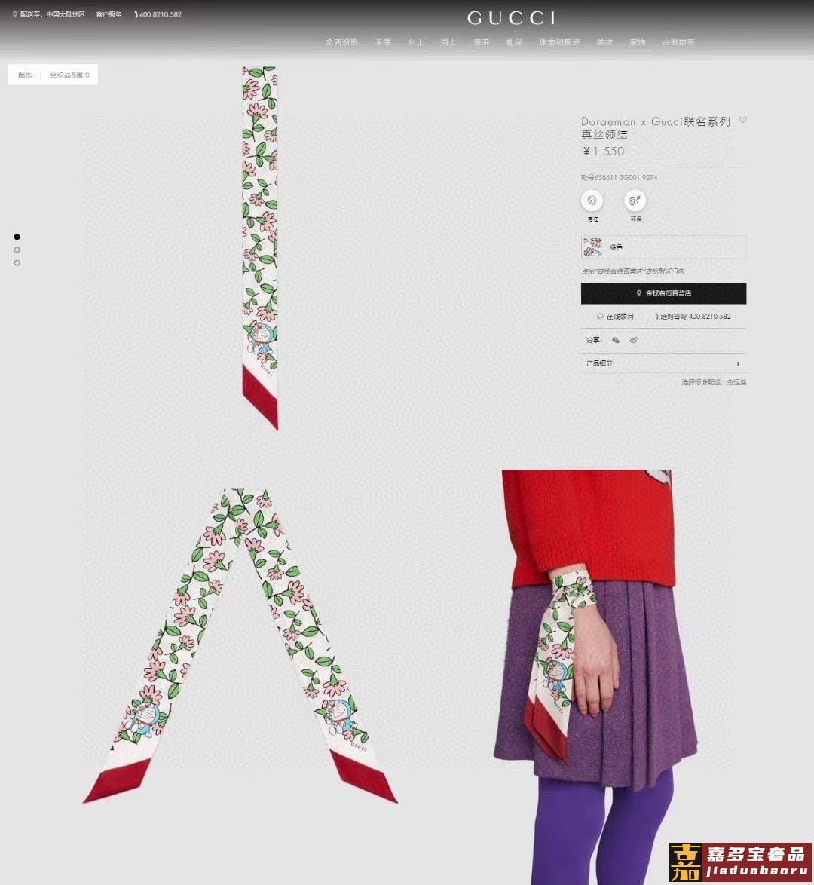
Task: Click the 分享 share label
Action: pyautogui.click(x=593, y=340)
